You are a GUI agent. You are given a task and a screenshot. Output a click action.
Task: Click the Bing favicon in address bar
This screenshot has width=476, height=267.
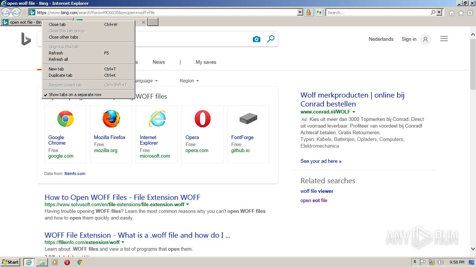point(32,13)
